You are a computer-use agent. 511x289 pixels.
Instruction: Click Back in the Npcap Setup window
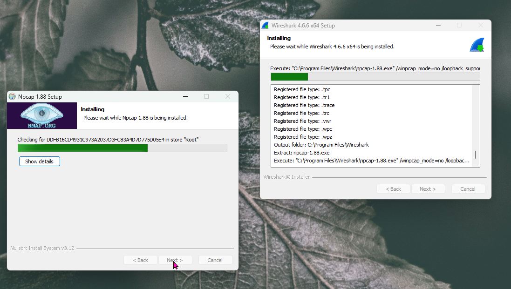(141, 260)
